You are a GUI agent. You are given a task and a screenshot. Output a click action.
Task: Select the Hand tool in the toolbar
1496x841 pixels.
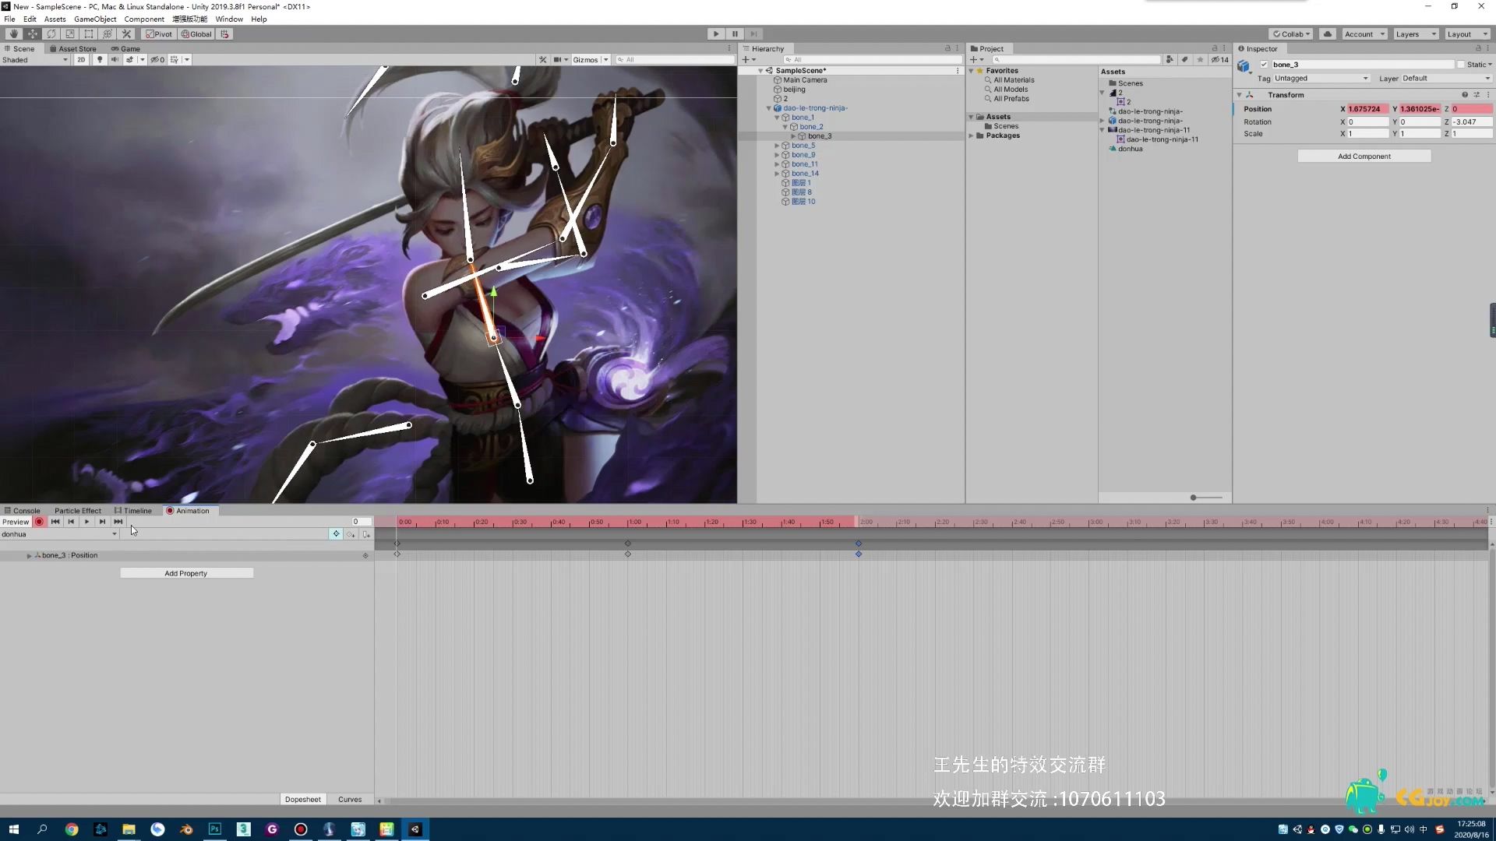[13, 34]
